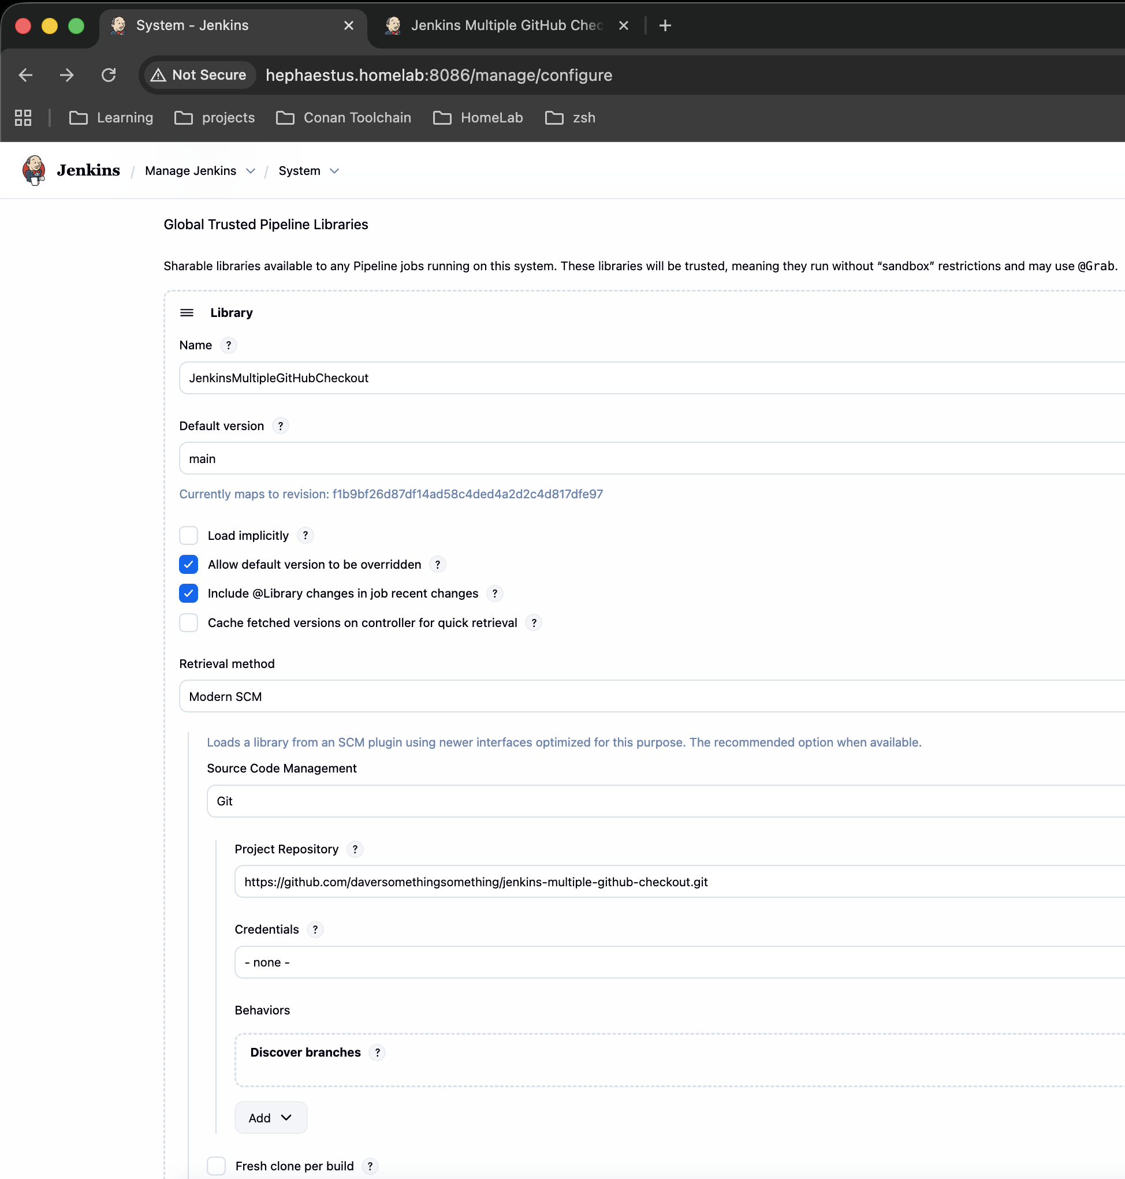Open help for Project Repository

pos(355,849)
